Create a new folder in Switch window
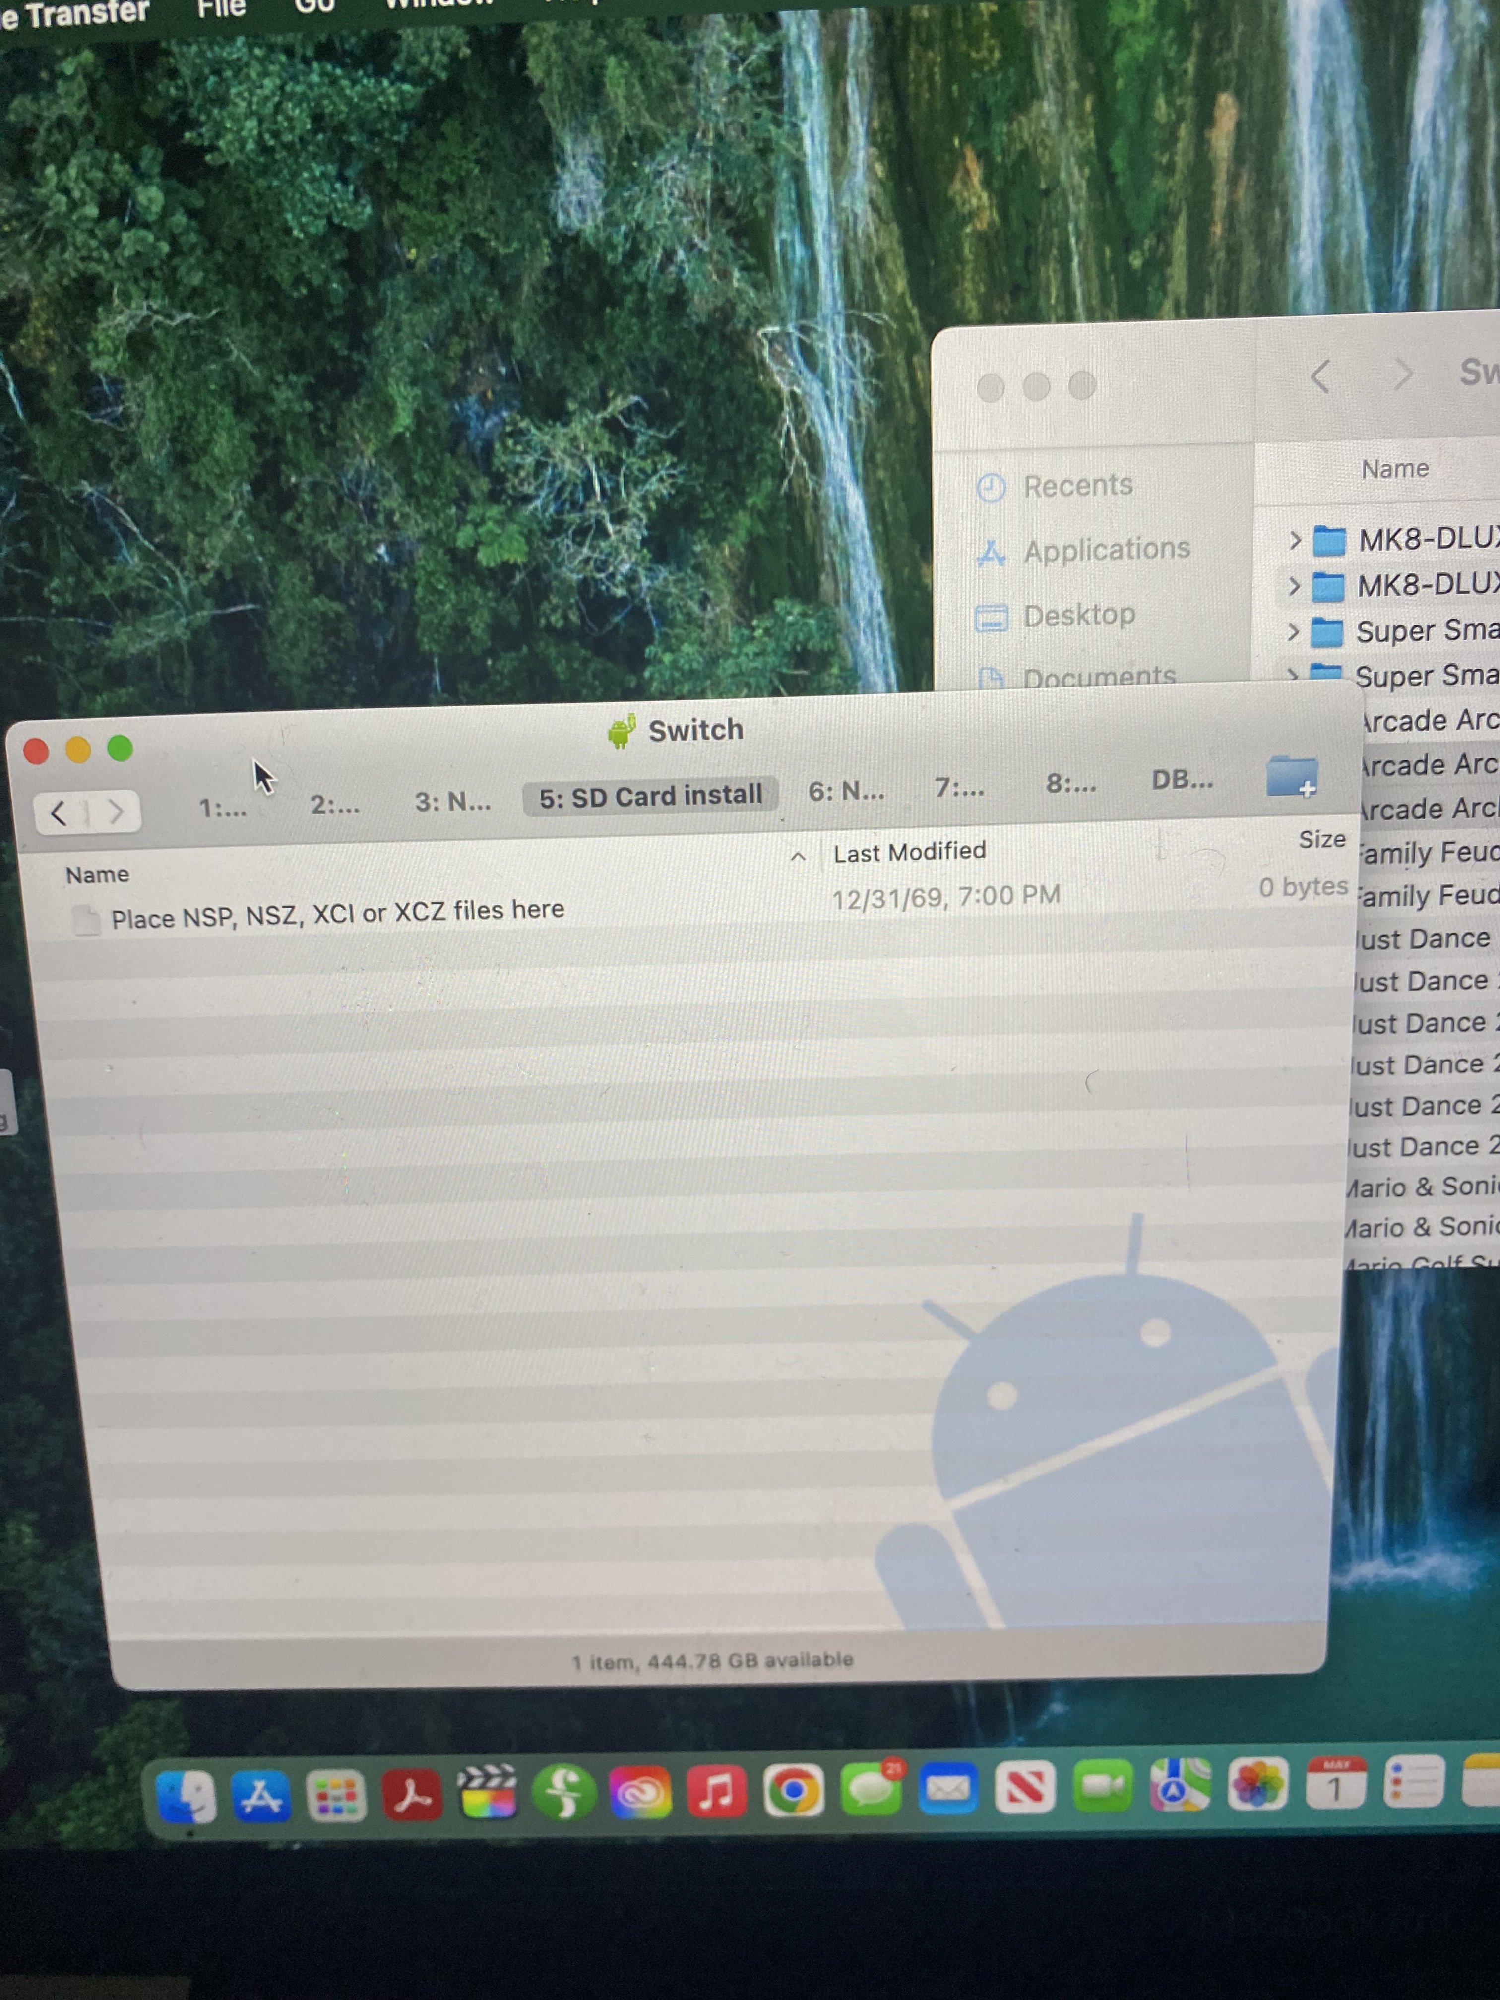The height and width of the screenshot is (2000, 1500). (x=1292, y=777)
